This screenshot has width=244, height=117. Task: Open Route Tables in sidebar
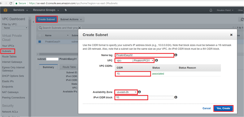pyautogui.click(x=9, y=56)
